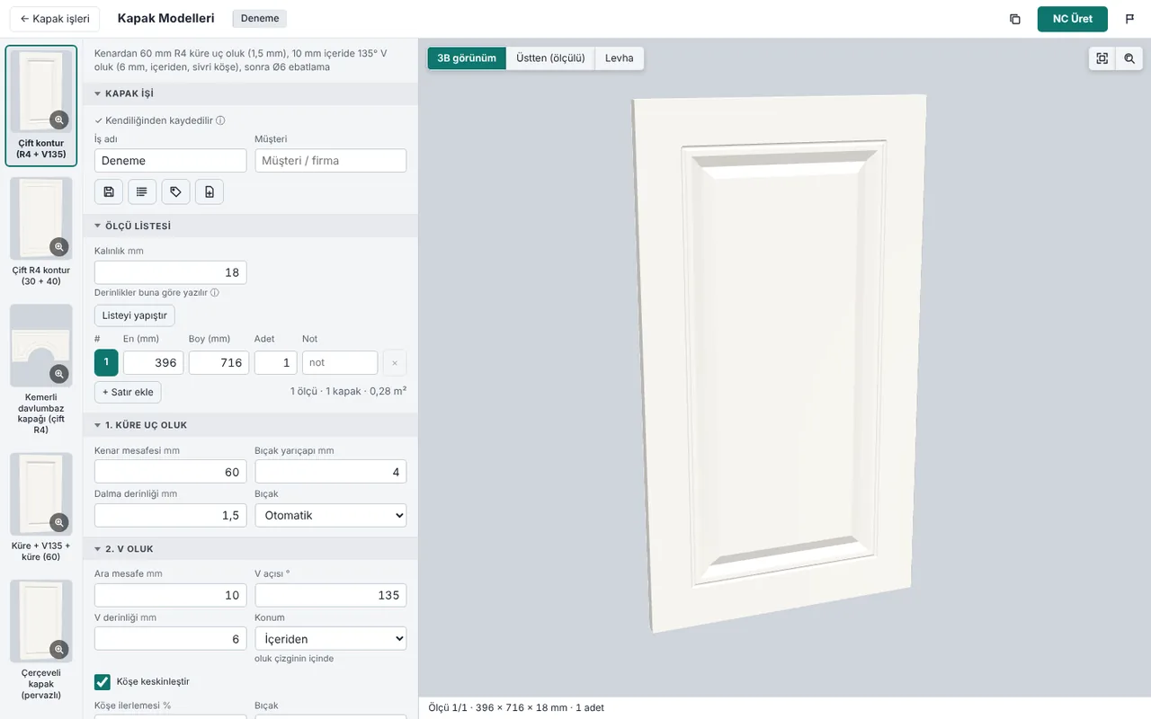The image size is (1151, 719).
Task: Click the Müşteri / firma input field
Action: [x=331, y=161]
